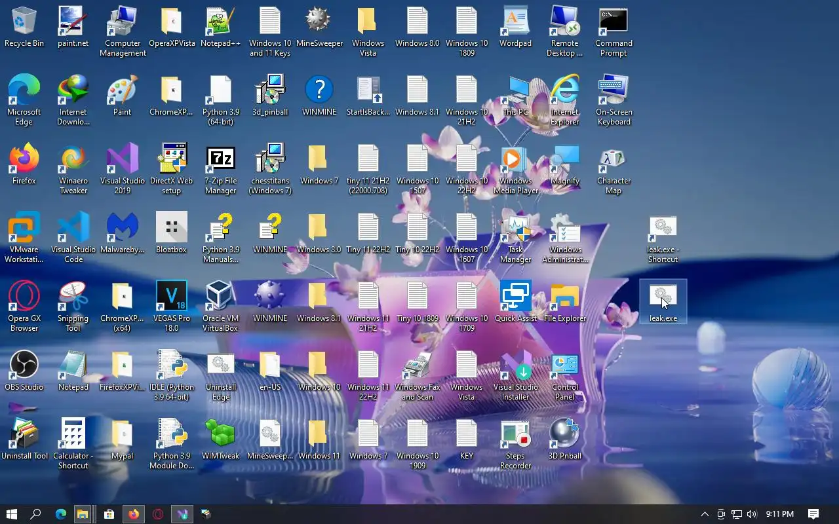Open the clock showing 9:11 PM
This screenshot has width=839, height=524.
780,514
